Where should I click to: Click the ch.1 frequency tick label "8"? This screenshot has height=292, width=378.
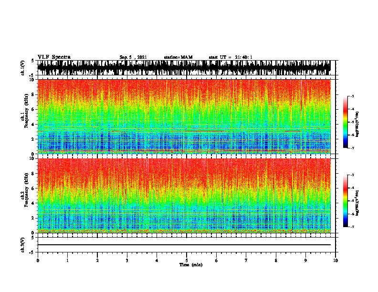coord(33,94)
